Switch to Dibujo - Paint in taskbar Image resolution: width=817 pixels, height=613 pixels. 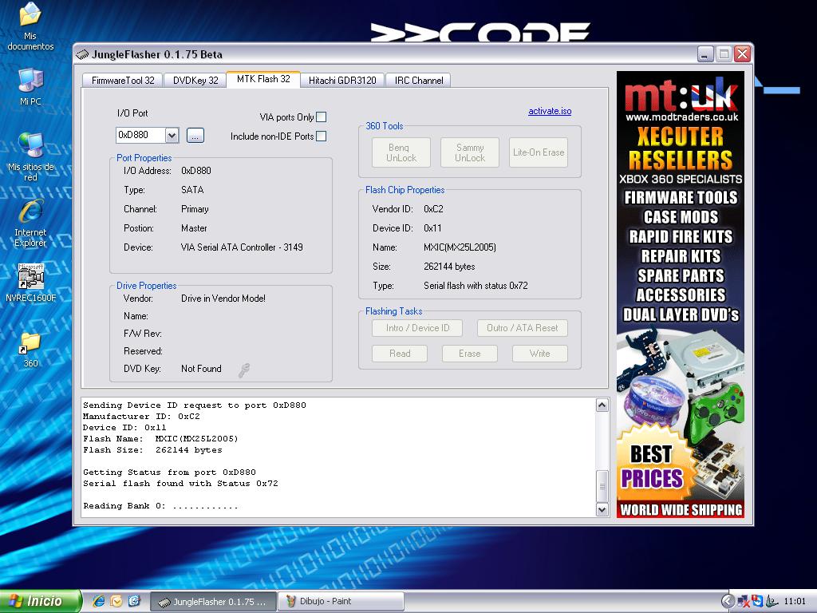tap(341, 601)
